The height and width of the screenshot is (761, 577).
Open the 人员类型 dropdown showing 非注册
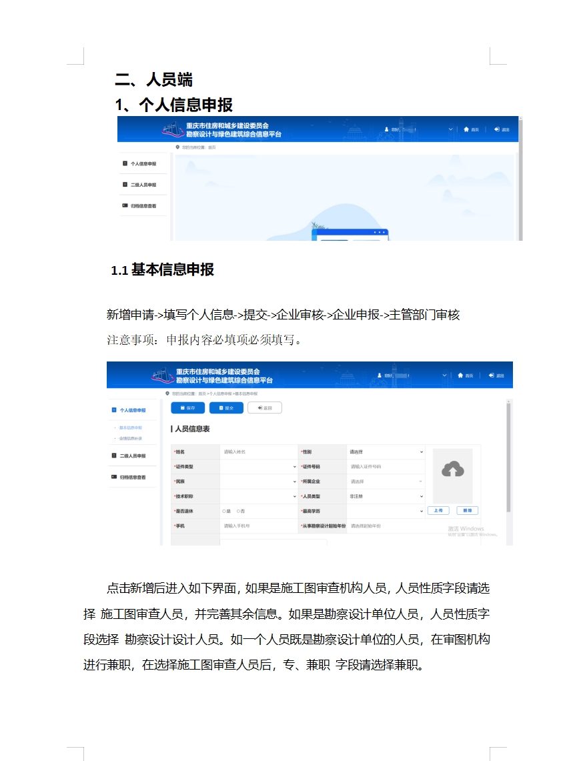coord(386,496)
